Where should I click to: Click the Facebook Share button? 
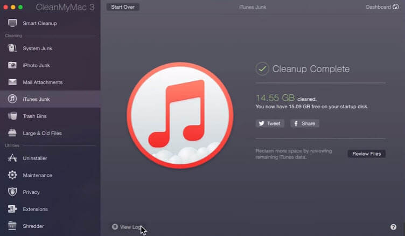[x=304, y=123]
